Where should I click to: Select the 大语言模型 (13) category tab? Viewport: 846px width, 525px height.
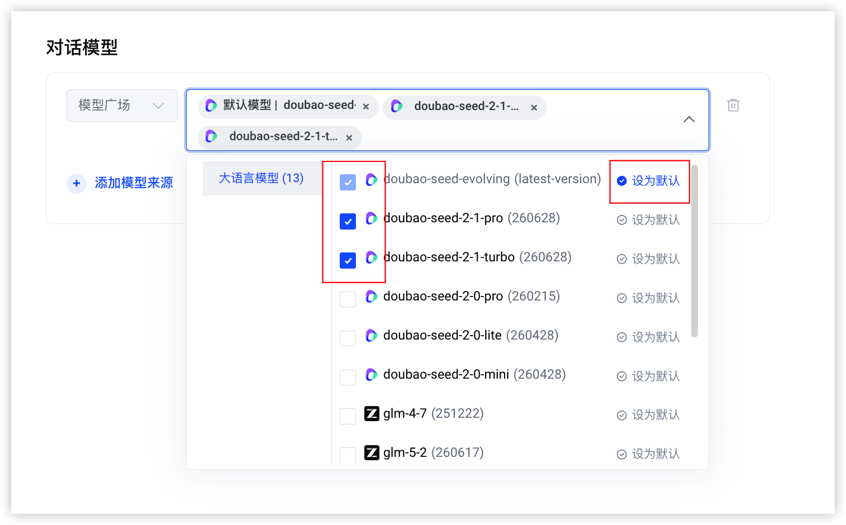pyautogui.click(x=261, y=178)
